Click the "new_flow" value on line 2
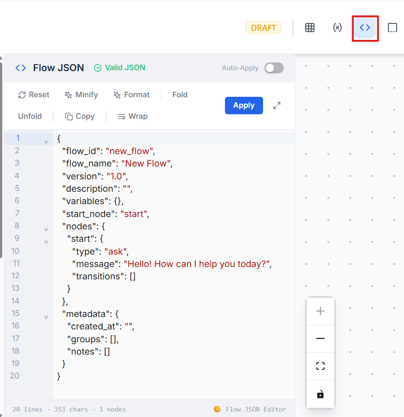The image size is (404, 417). pos(129,151)
